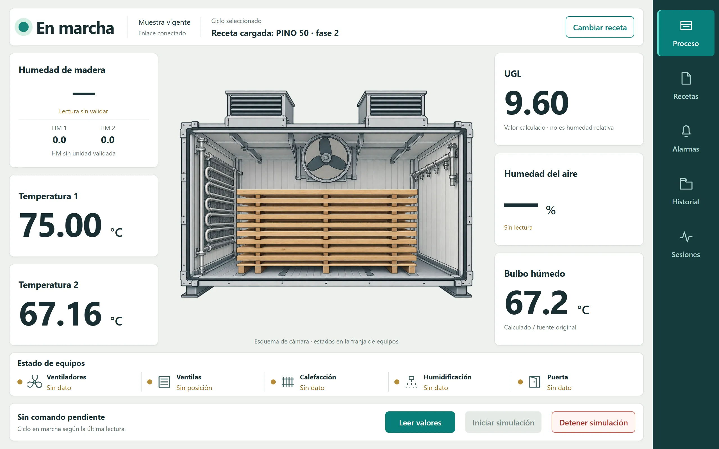This screenshot has width=719, height=449.
Task: Click the 'Humedad de madera' card title
Action: click(62, 70)
